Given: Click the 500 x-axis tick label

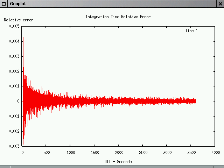Looking at the screenshot, I should (x=47, y=153).
